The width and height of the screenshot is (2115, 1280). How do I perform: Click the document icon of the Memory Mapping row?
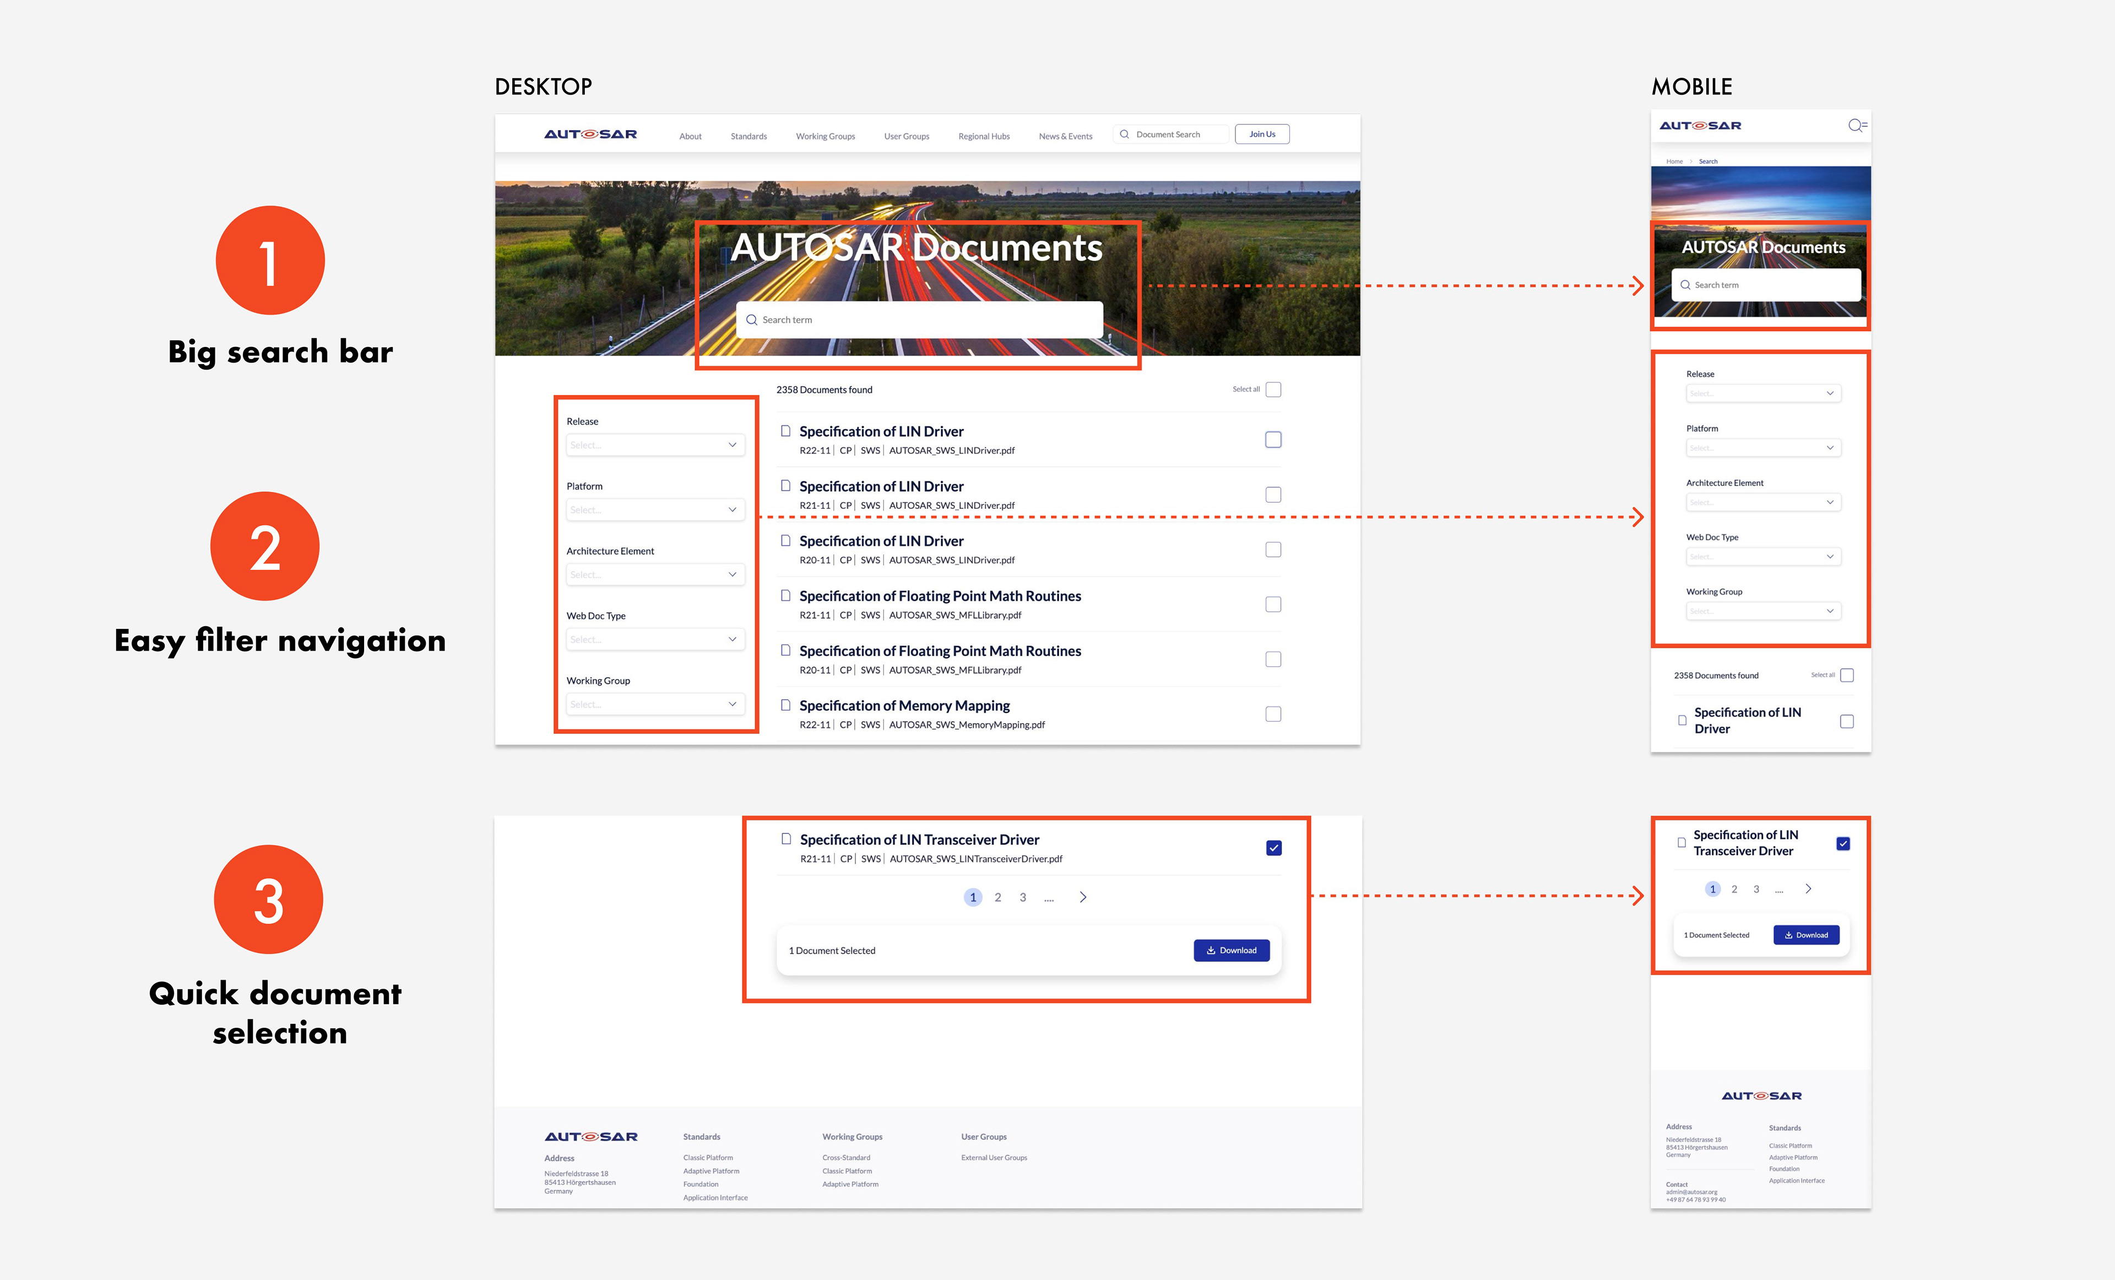click(x=785, y=706)
